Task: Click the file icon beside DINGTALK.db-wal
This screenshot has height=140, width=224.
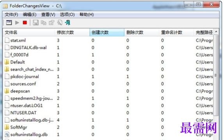Action: click(x=7, y=47)
